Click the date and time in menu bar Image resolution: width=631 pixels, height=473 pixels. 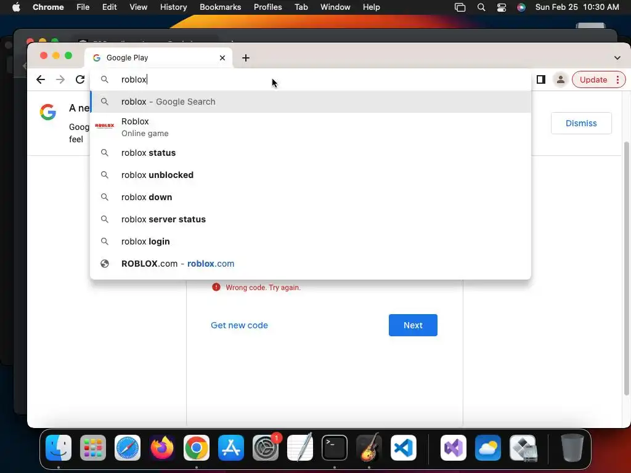(577, 7)
